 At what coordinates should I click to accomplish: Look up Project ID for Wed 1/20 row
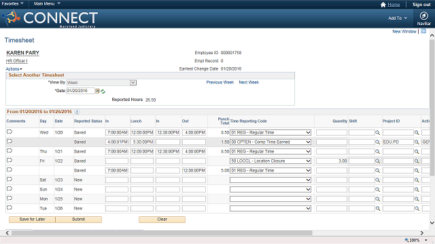coord(417,133)
